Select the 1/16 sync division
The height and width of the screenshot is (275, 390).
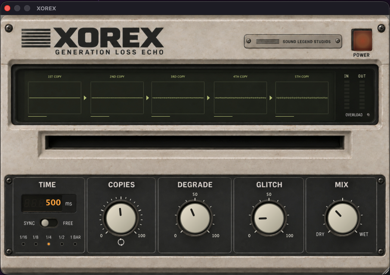pyautogui.click(x=23, y=244)
